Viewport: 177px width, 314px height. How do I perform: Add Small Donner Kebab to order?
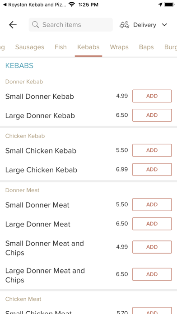152,96
